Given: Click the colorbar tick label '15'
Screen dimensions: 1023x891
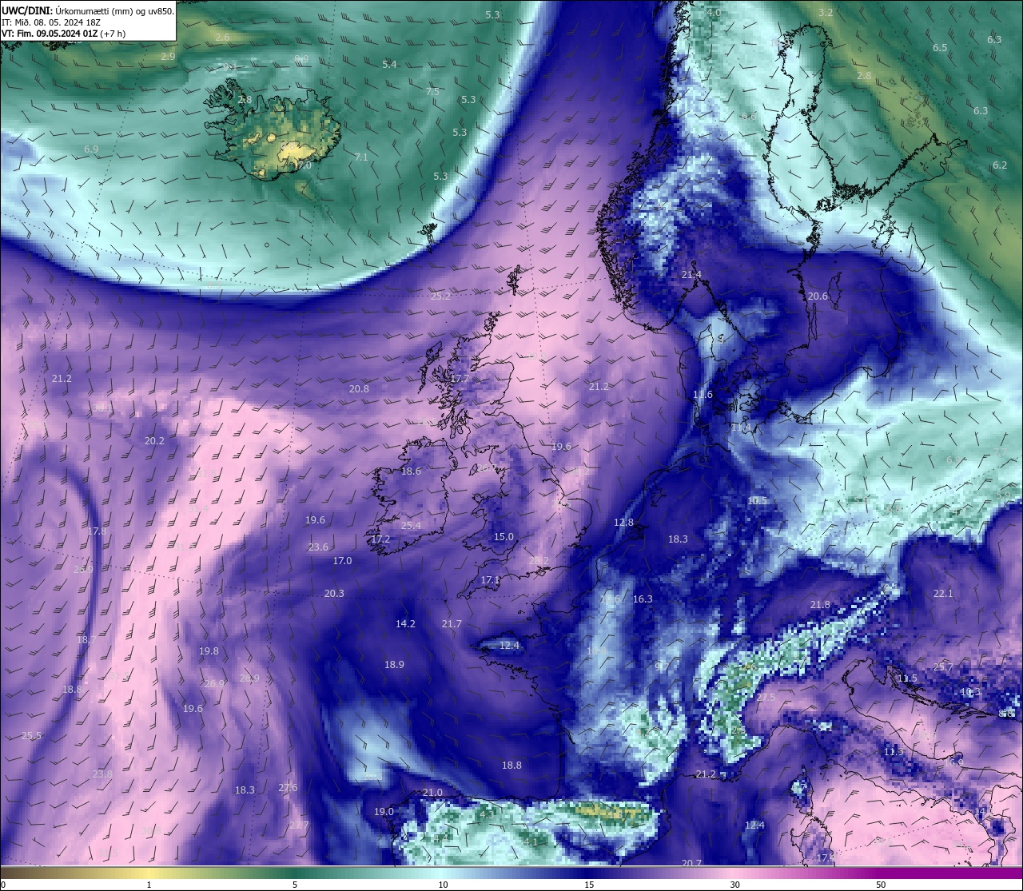Looking at the screenshot, I should click(x=588, y=885).
